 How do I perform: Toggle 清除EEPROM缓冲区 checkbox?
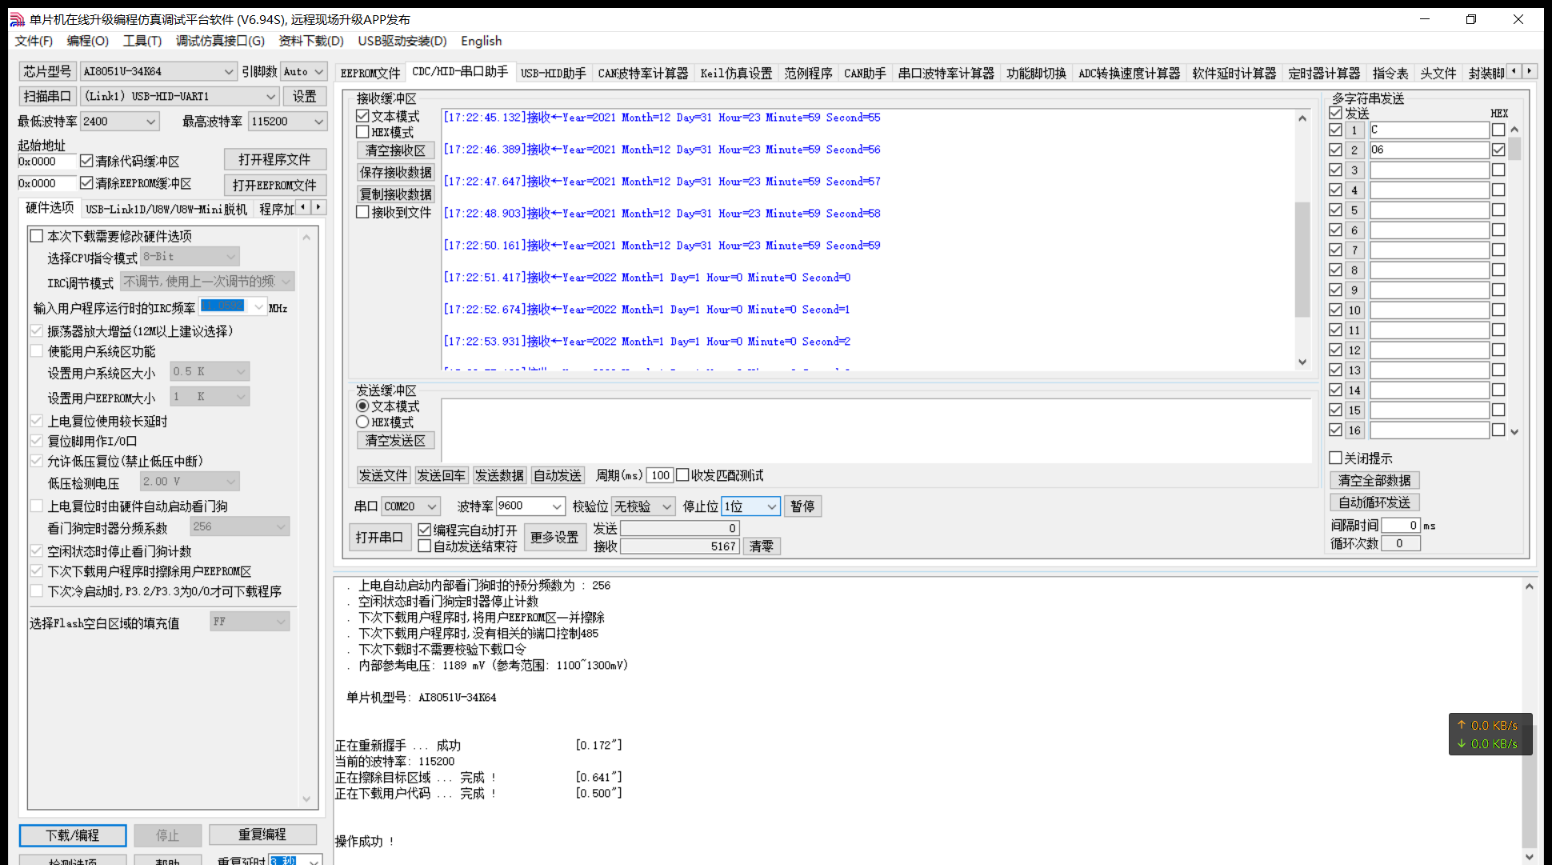click(x=86, y=183)
